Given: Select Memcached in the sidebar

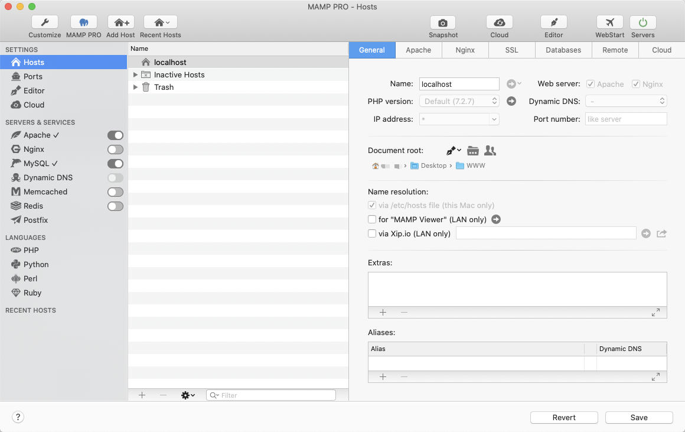Looking at the screenshot, I should coord(45,192).
